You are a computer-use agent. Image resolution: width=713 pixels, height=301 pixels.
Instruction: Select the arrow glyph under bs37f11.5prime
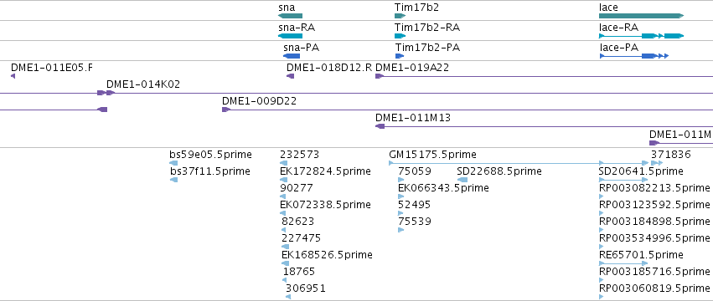[x=173, y=180]
